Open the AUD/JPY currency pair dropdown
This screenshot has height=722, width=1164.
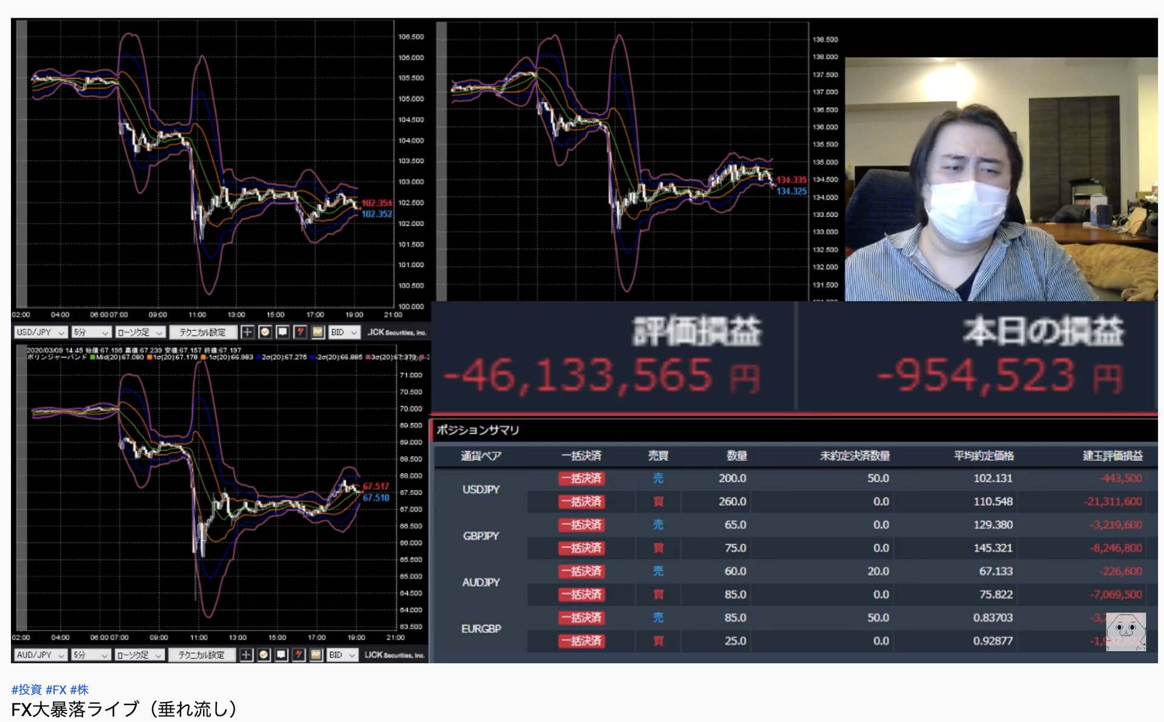click(x=40, y=655)
